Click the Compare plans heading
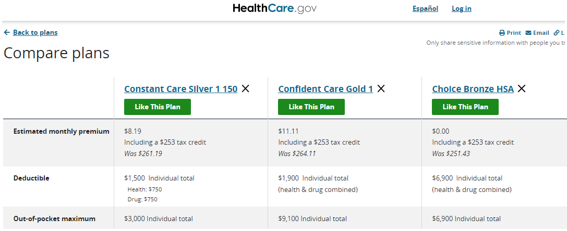This screenshot has height=231, width=567. coord(56,53)
